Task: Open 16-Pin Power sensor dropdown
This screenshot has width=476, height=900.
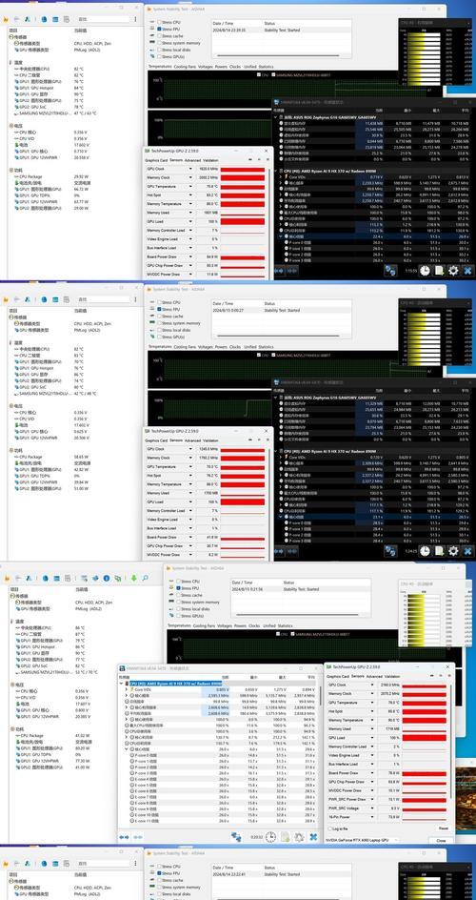Action: click(373, 817)
